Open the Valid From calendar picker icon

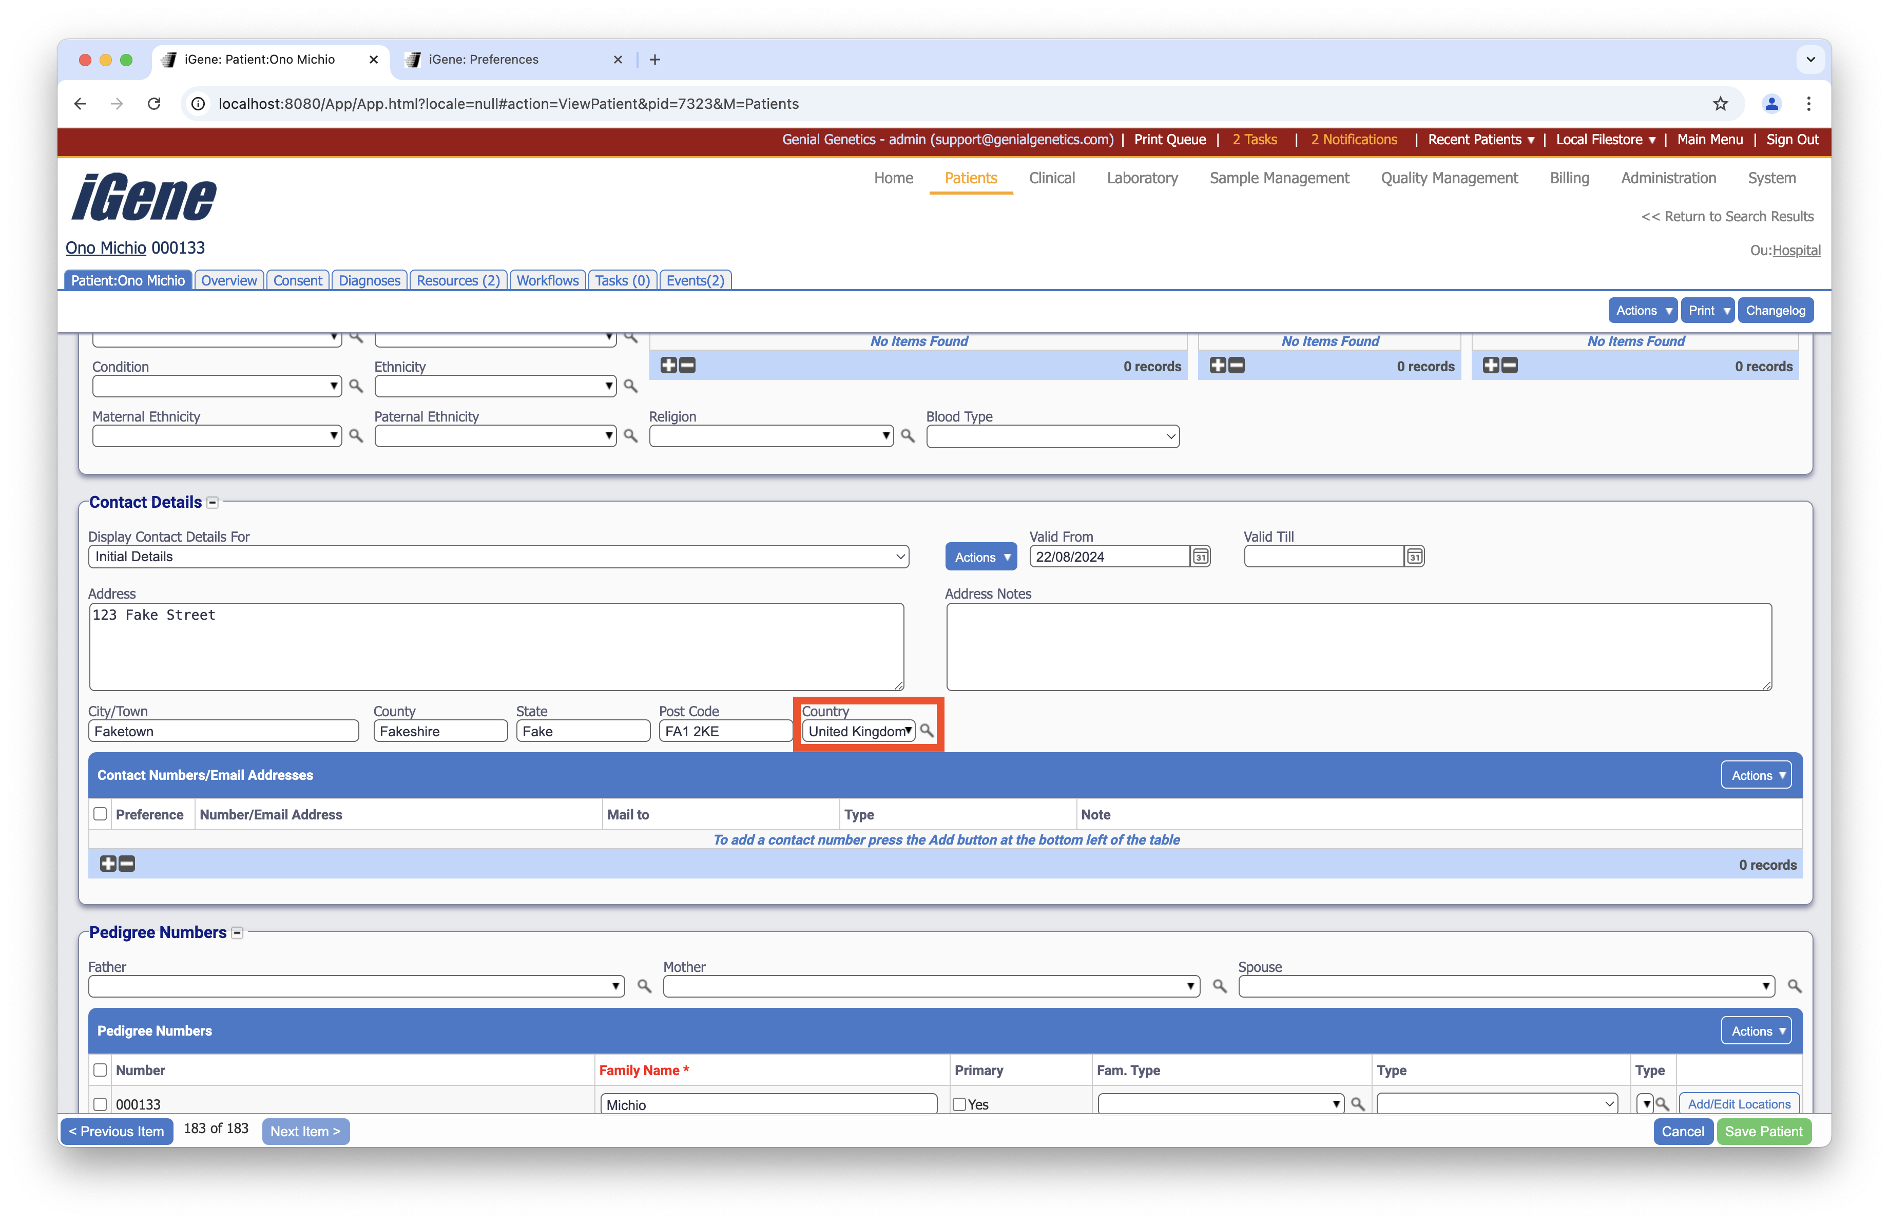(x=1200, y=557)
